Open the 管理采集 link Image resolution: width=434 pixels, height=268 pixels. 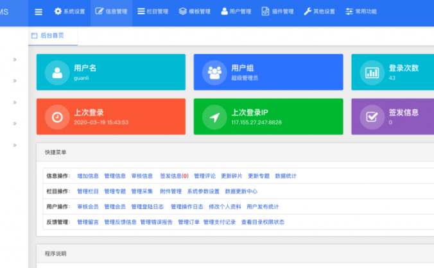click(142, 192)
